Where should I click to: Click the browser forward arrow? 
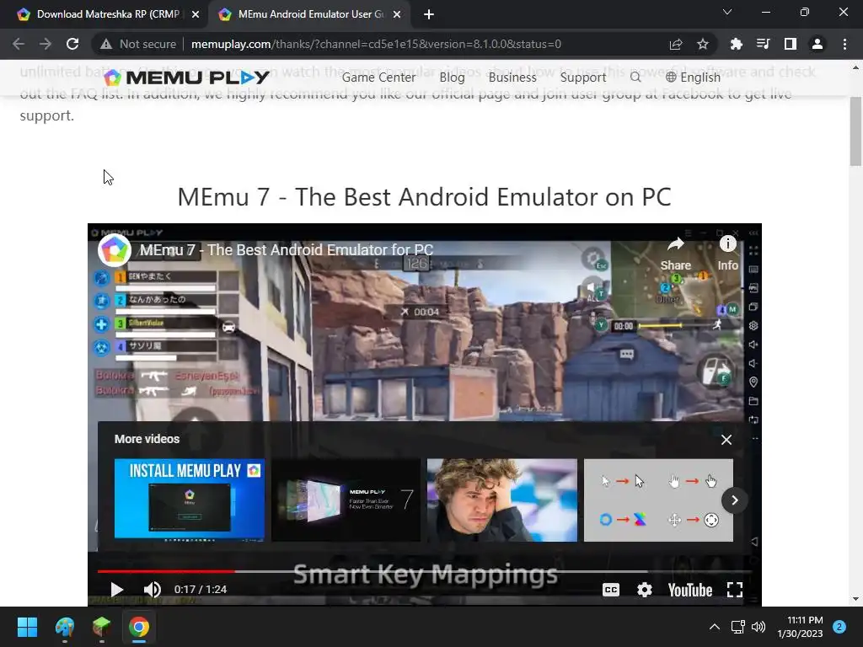46,44
